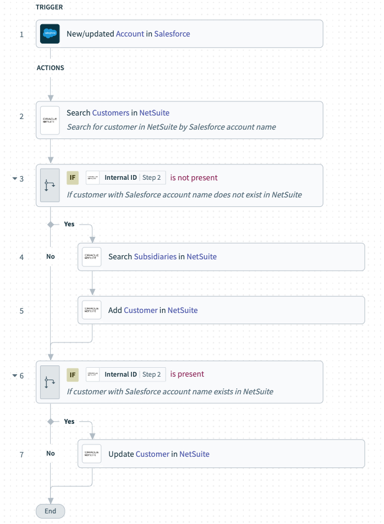Screen dimensions: 384x524
Task: Click the "is not present" condition in step 3
Action: click(194, 178)
